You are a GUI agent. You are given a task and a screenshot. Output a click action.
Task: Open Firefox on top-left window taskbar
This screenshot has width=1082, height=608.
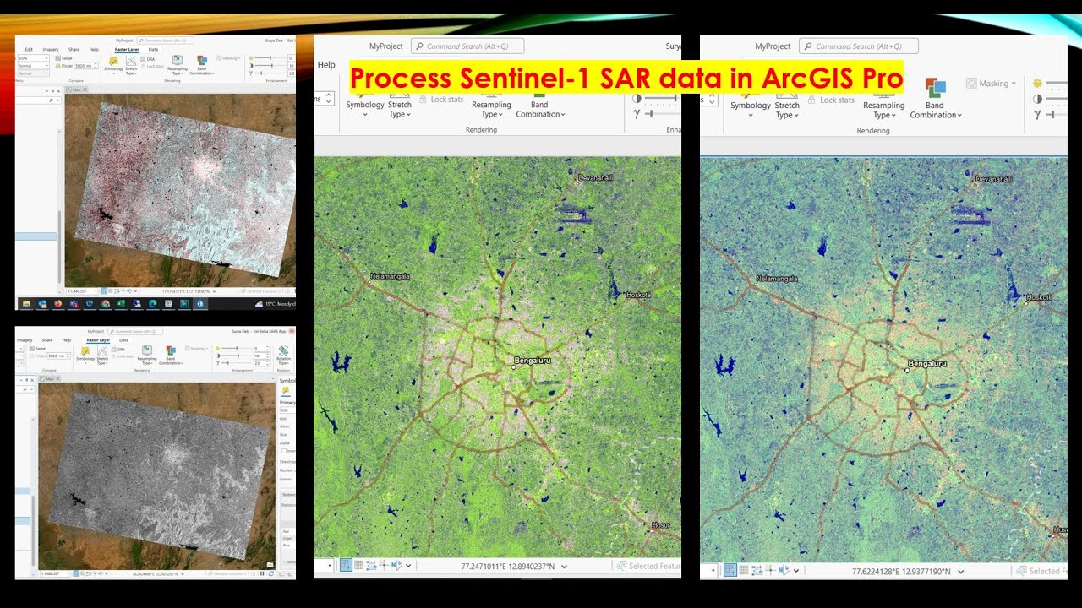(x=58, y=304)
